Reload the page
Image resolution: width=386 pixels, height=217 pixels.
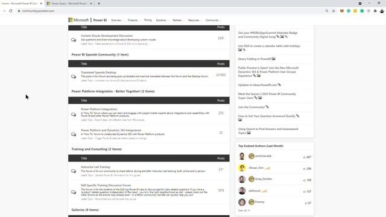coord(11,11)
